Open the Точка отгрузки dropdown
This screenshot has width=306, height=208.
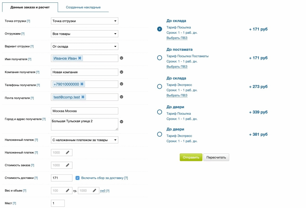[x=85, y=21]
